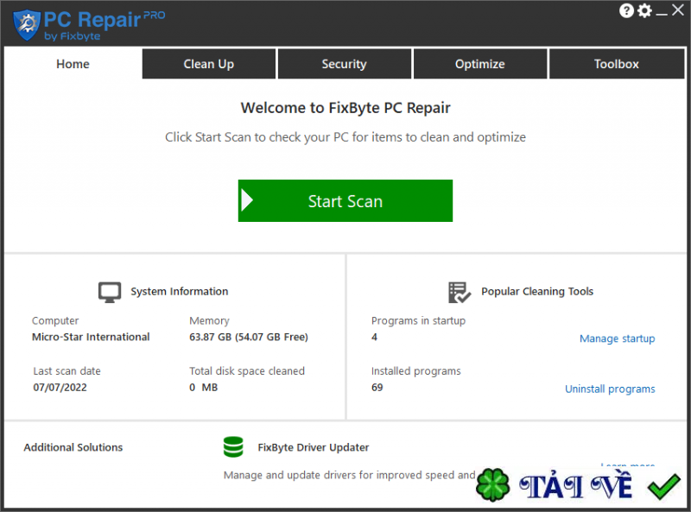This screenshot has height=512, width=691.
Task: Click the programs in startup count 4
Action: [x=374, y=337]
